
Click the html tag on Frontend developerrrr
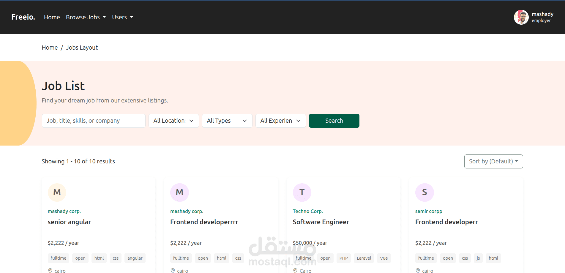click(x=222, y=258)
